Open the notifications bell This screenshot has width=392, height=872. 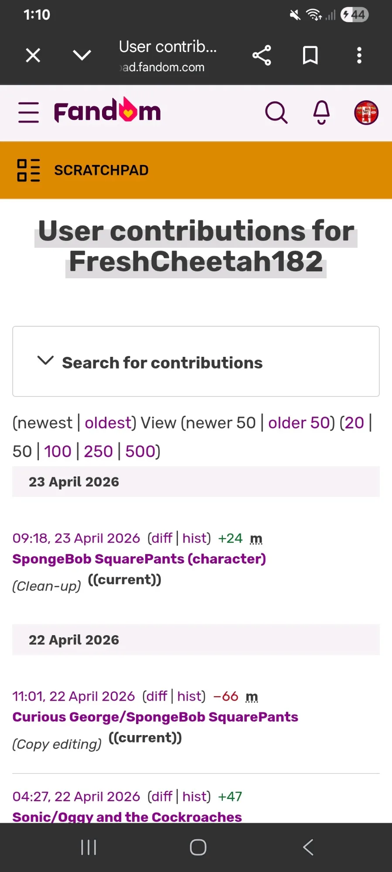click(321, 113)
